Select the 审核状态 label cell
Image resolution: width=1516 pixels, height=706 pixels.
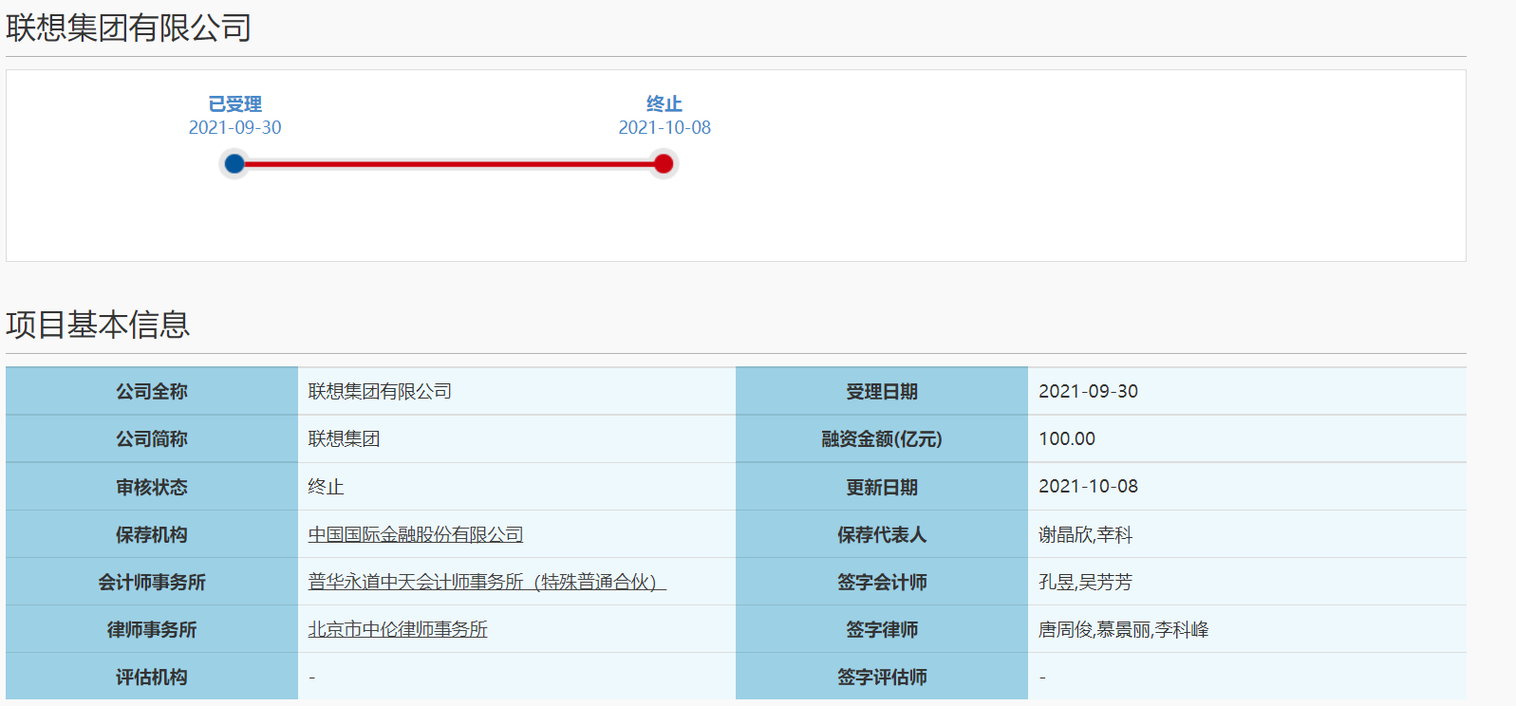click(x=152, y=487)
